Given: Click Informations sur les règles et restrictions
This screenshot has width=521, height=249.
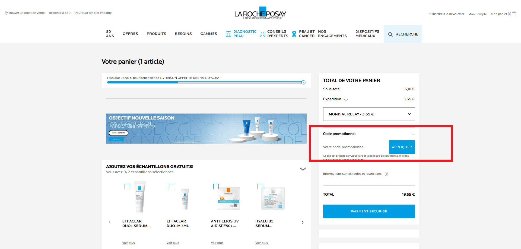Looking at the screenshot, I should tap(352, 174).
